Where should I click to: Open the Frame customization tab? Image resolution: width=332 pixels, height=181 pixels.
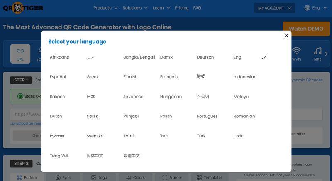tap(171, 177)
